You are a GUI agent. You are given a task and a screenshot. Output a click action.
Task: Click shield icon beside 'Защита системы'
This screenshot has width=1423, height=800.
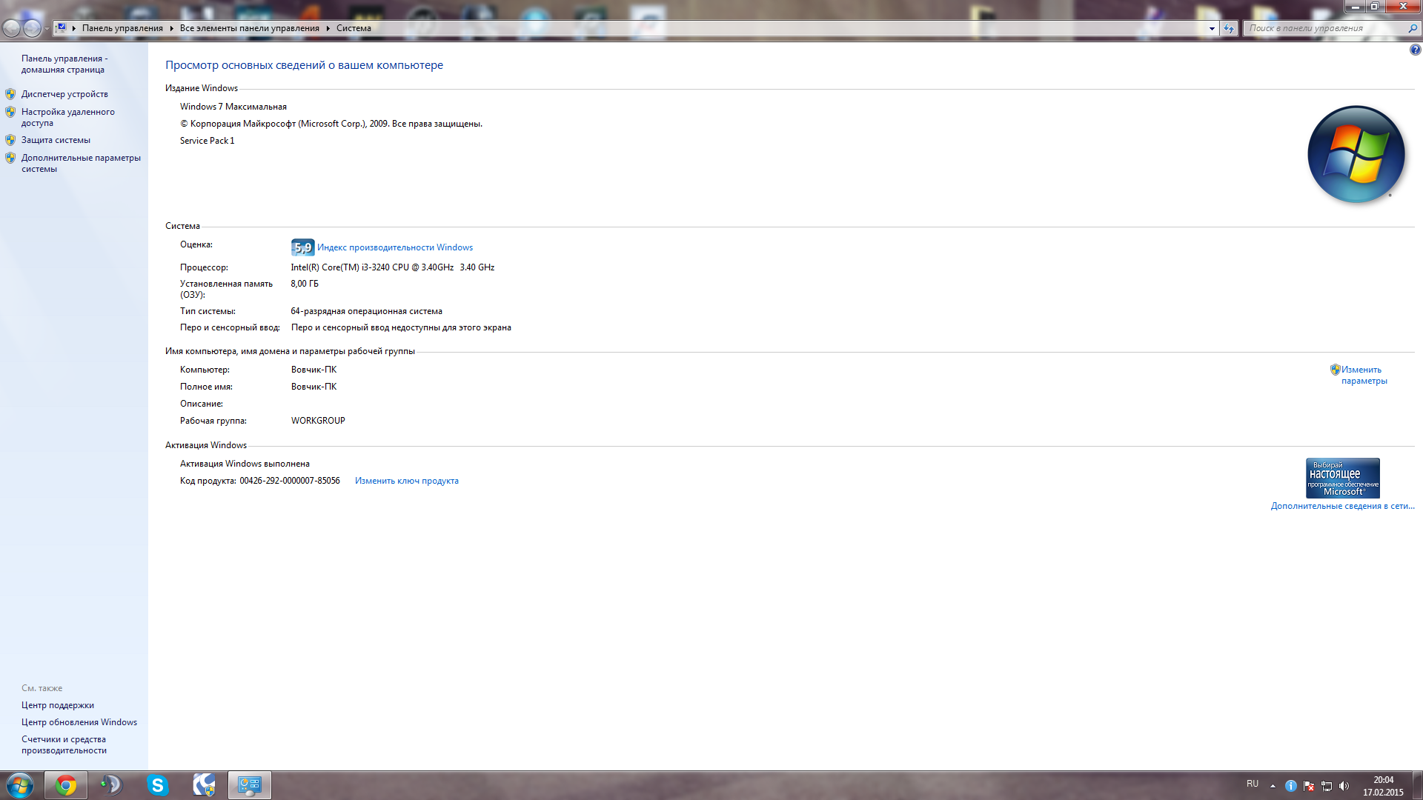(x=10, y=140)
